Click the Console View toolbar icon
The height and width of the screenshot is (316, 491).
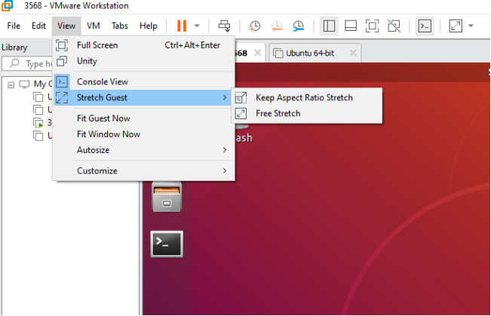tap(425, 26)
